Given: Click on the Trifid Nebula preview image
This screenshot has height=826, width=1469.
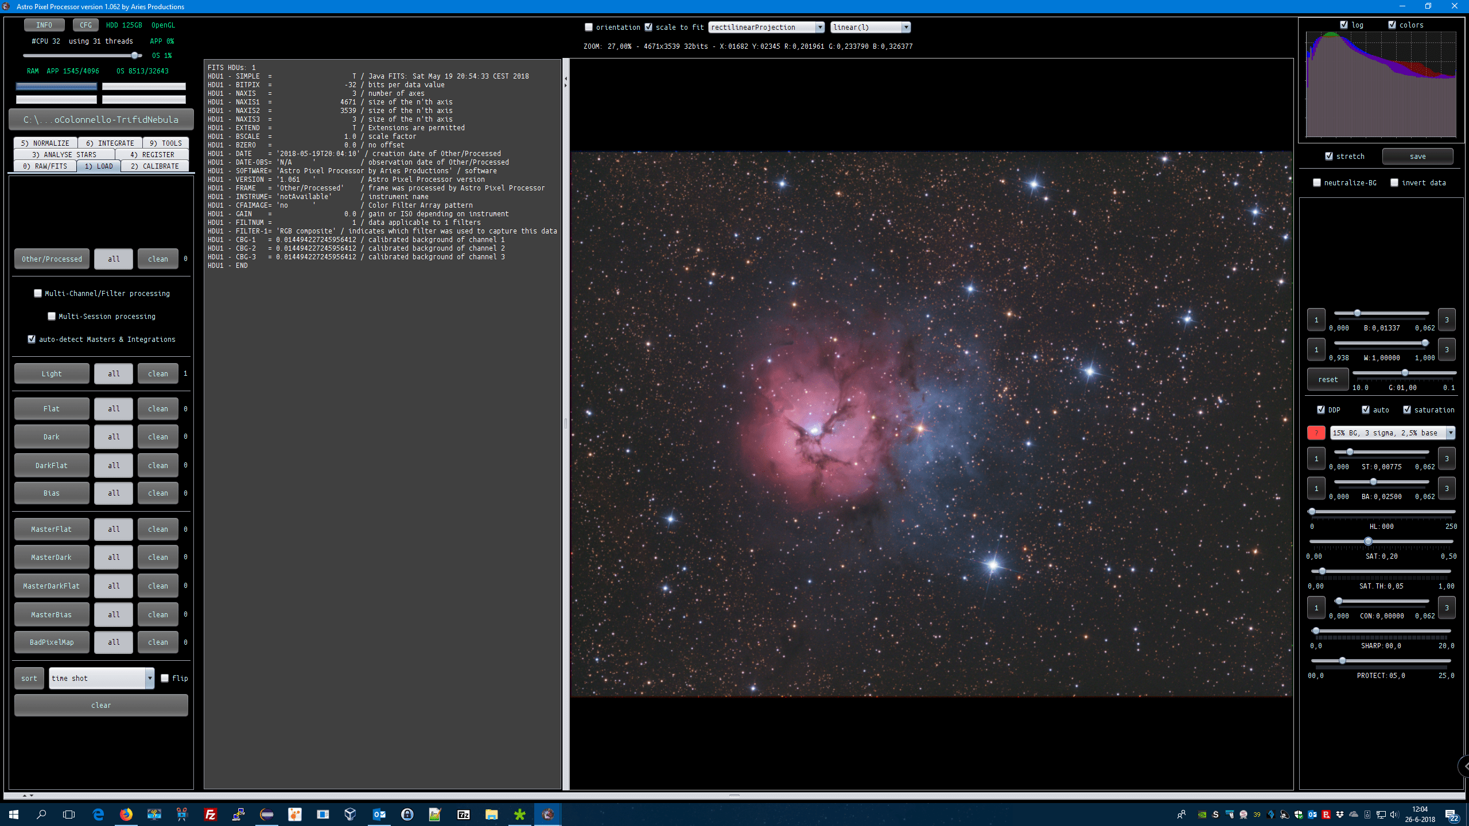Looking at the screenshot, I should coord(931,424).
